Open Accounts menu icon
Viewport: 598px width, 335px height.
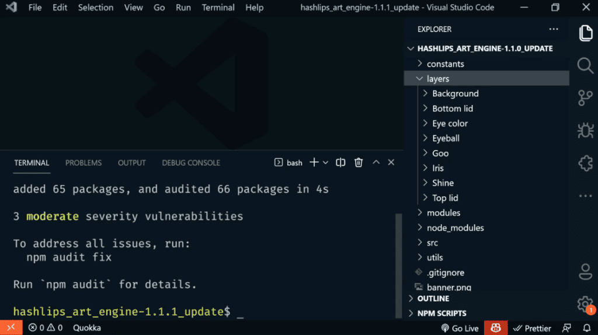[585, 272]
